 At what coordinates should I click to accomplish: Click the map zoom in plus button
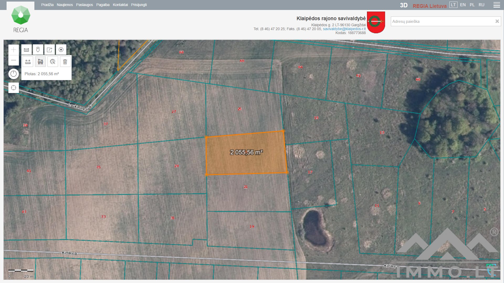pyautogui.click(x=14, y=50)
